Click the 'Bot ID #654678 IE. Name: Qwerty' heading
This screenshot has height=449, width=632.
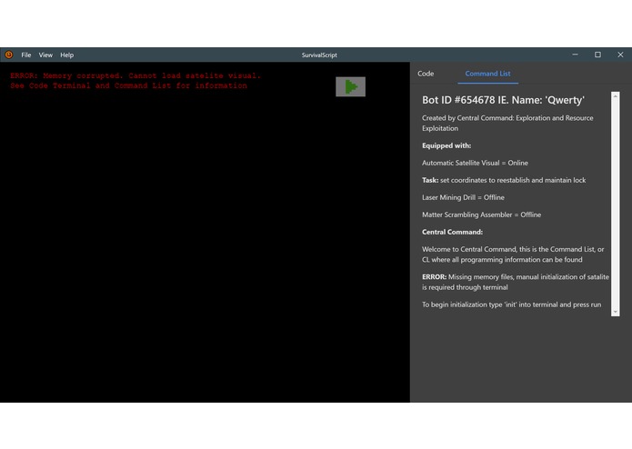tap(503, 100)
